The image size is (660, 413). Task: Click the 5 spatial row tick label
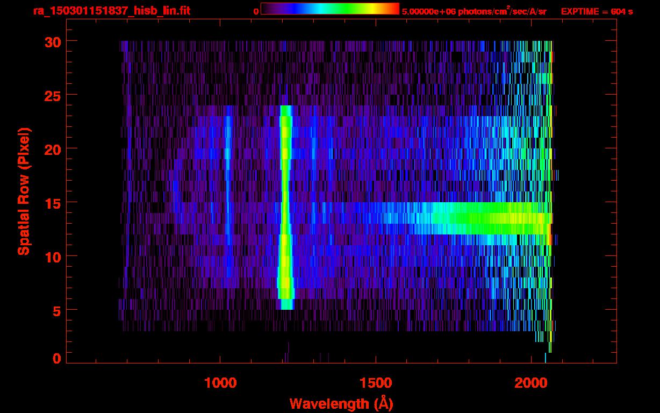[x=58, y=310]
